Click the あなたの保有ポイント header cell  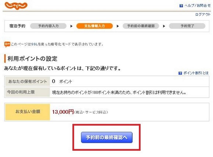pyautogui.click(x=28, y=81)
